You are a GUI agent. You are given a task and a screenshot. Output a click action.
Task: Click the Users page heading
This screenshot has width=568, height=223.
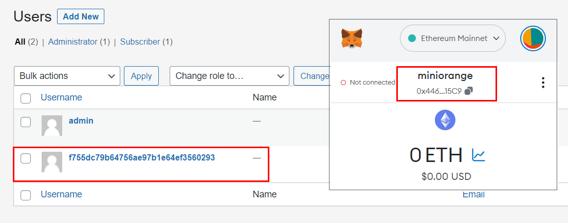32,16
